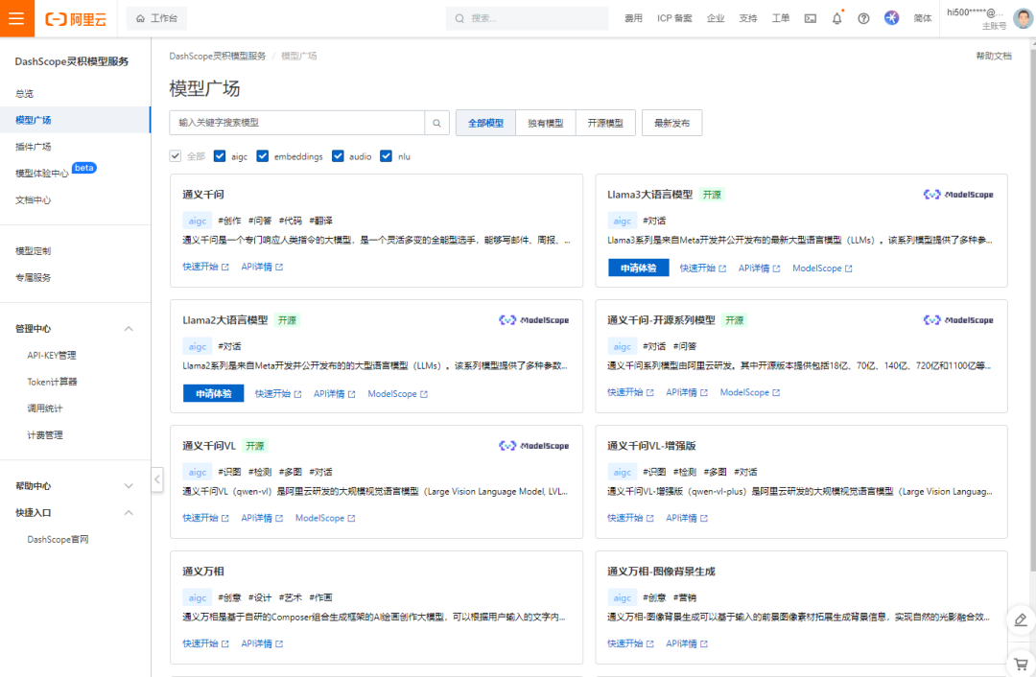Viewport: 1036px width, 677px height.
Task: Click the terminal console icon in top bar
Action: [x=810, y=17]
